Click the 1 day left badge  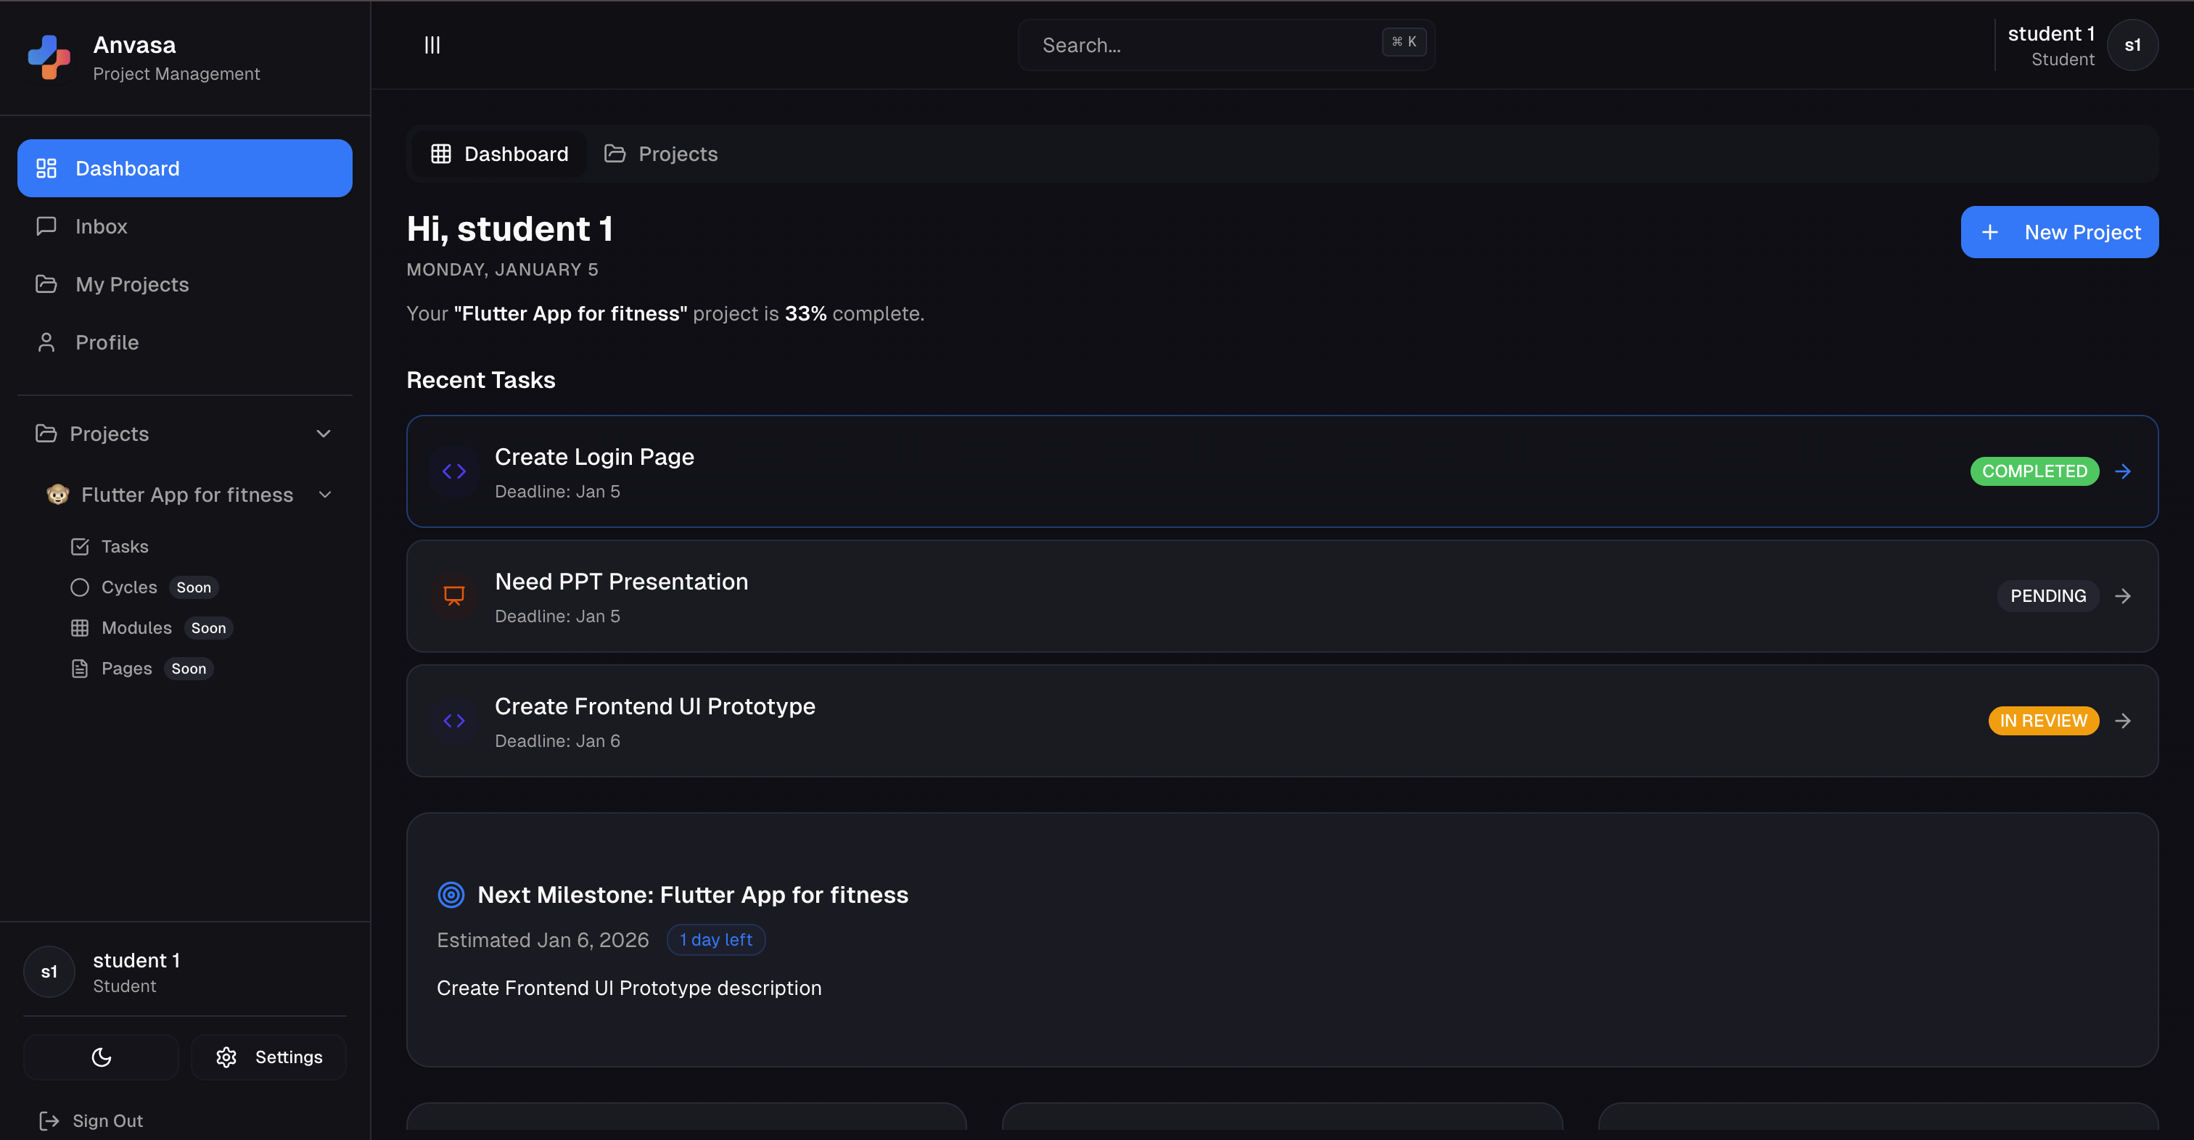tap(715, 940)
